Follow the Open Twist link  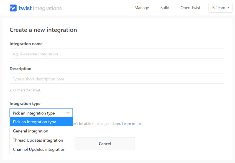coord(190,8)
